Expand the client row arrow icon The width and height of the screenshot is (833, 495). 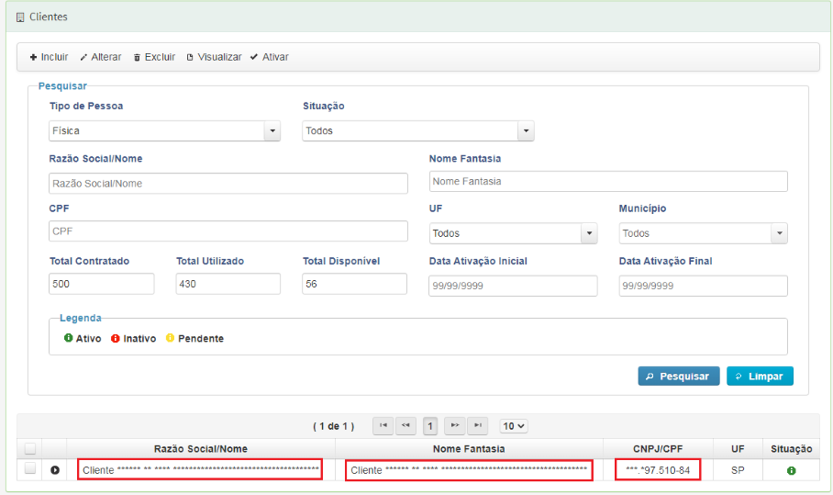point(55,470)
